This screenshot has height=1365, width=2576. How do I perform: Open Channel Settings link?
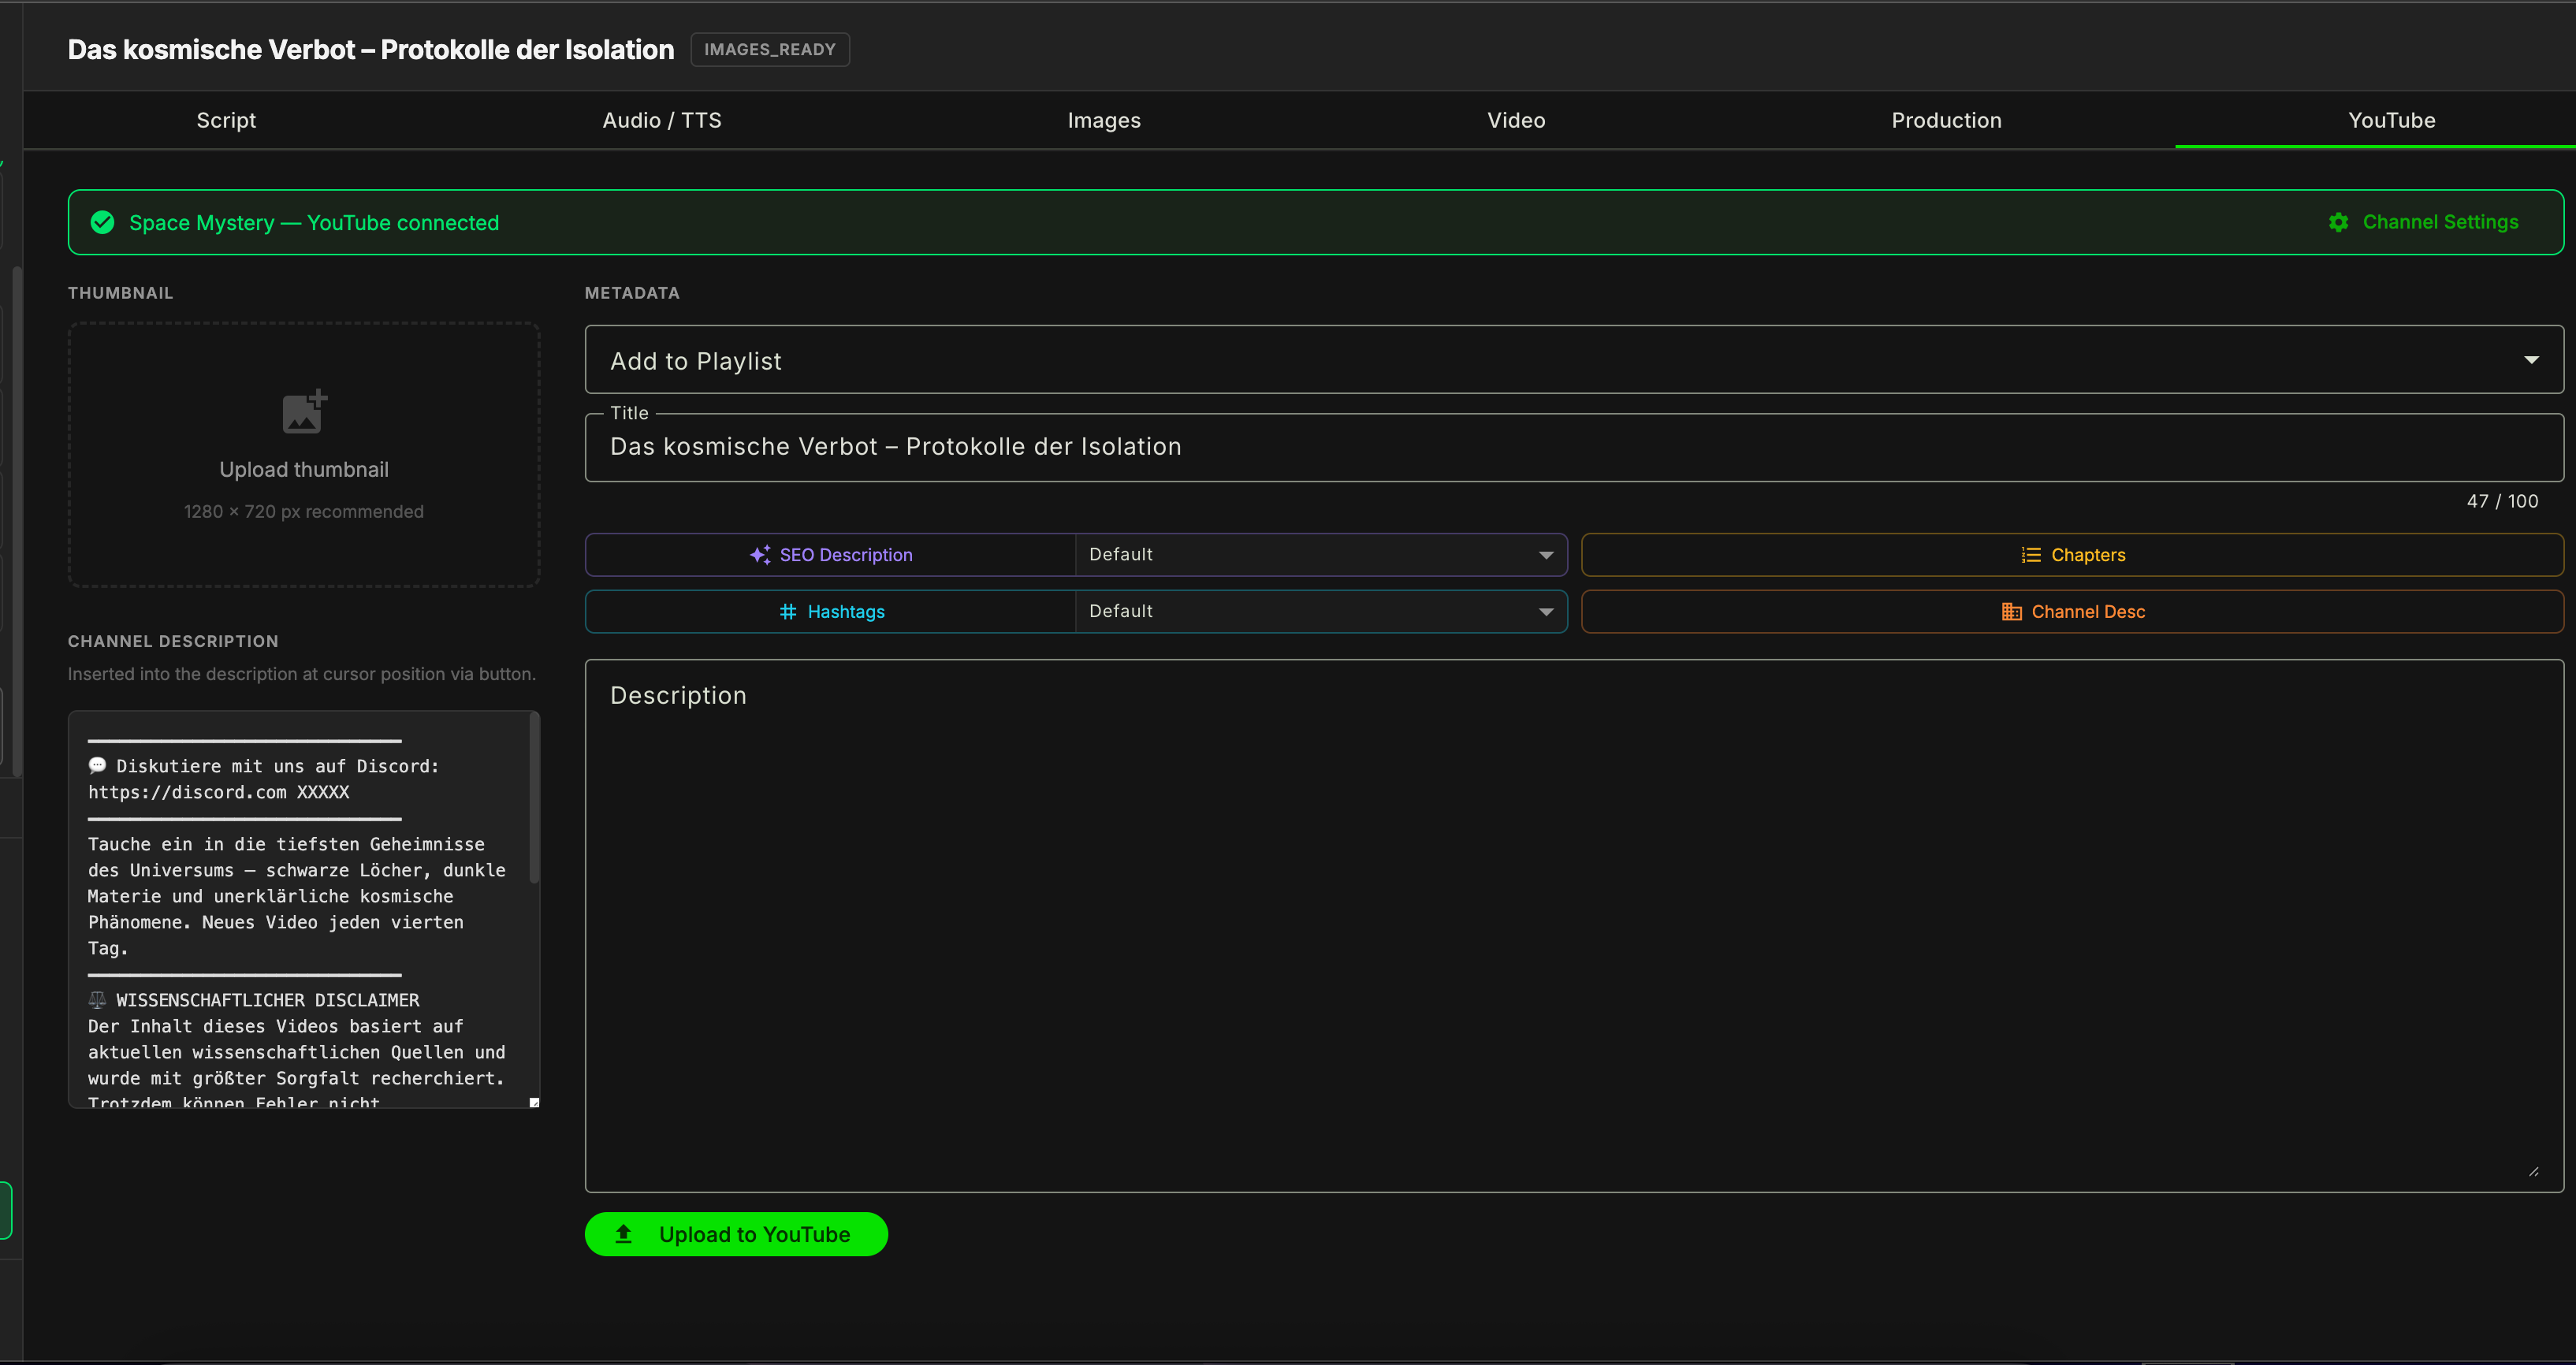click(x=2423, y=222)
